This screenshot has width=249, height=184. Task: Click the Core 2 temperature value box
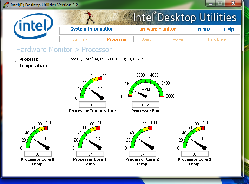pyautogui.click(x=142, y=154)
